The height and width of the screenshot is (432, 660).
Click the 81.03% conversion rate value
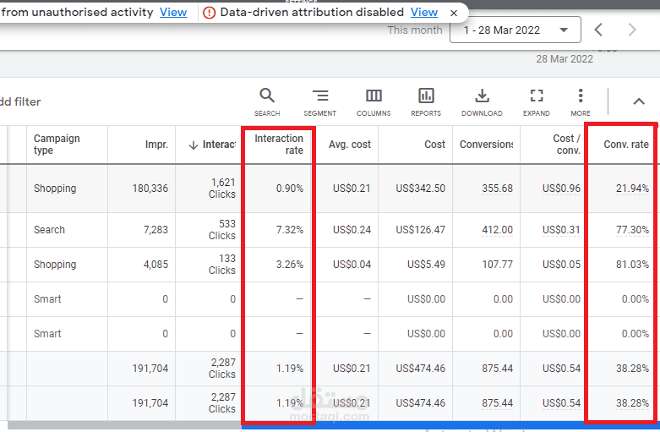[632, 265]
